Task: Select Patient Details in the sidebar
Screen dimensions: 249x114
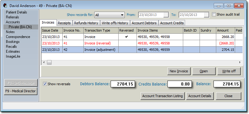Action: tap(16, 12)
